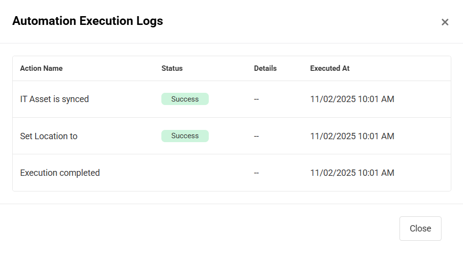Viewport: 463px width, 253px height.
Task: Click Success badge for Set Location
Action: pyautogui.click(x=185, y=136)
